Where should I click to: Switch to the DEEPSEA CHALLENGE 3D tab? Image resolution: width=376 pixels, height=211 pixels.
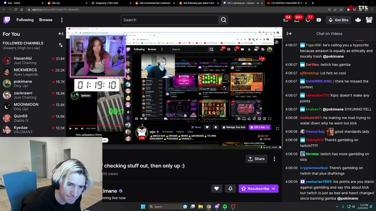[x=287, y=3]
